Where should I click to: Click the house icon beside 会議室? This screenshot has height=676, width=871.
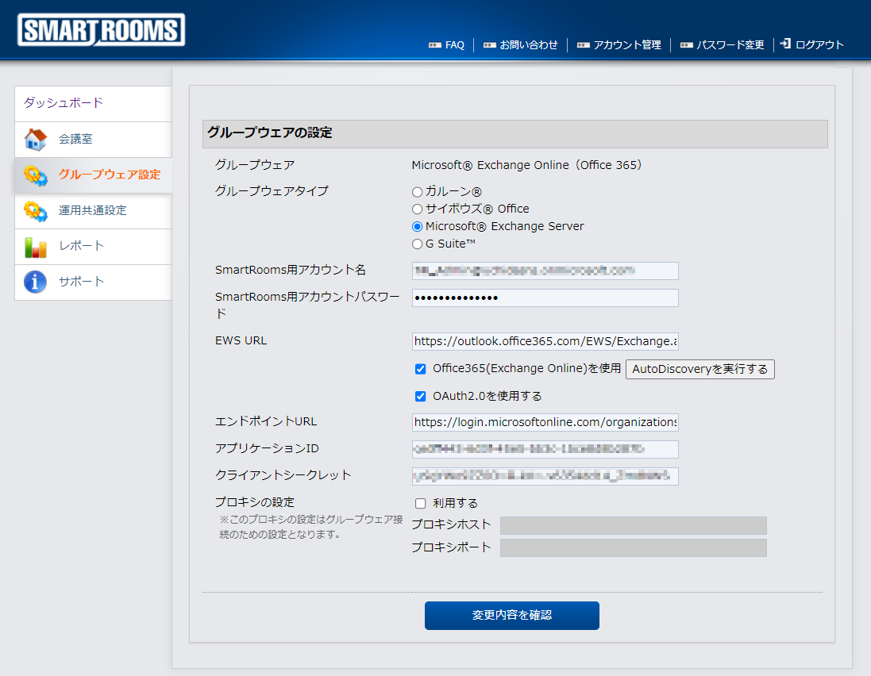coord(36,140)
